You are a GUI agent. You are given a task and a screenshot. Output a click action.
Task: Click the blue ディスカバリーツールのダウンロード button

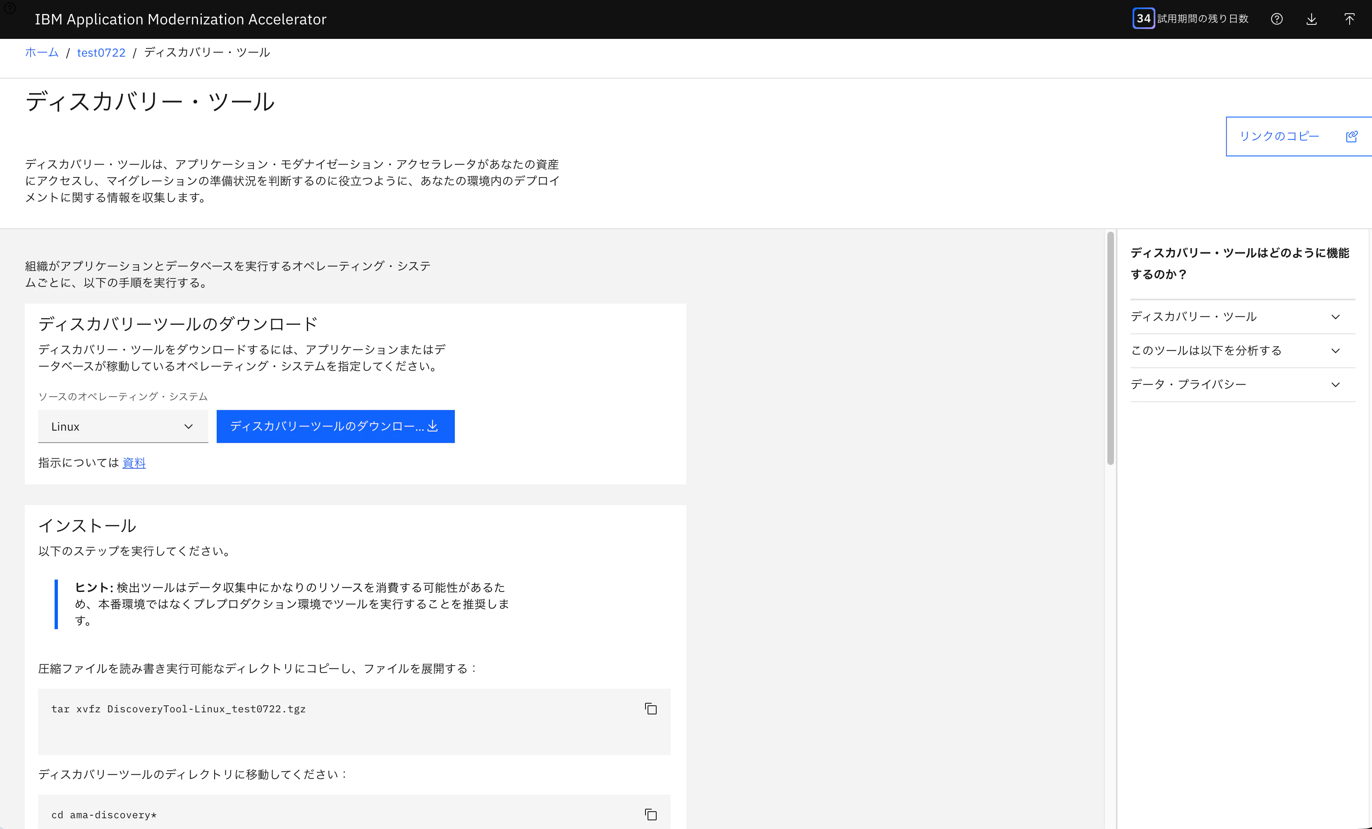click(x=335, y=426)
